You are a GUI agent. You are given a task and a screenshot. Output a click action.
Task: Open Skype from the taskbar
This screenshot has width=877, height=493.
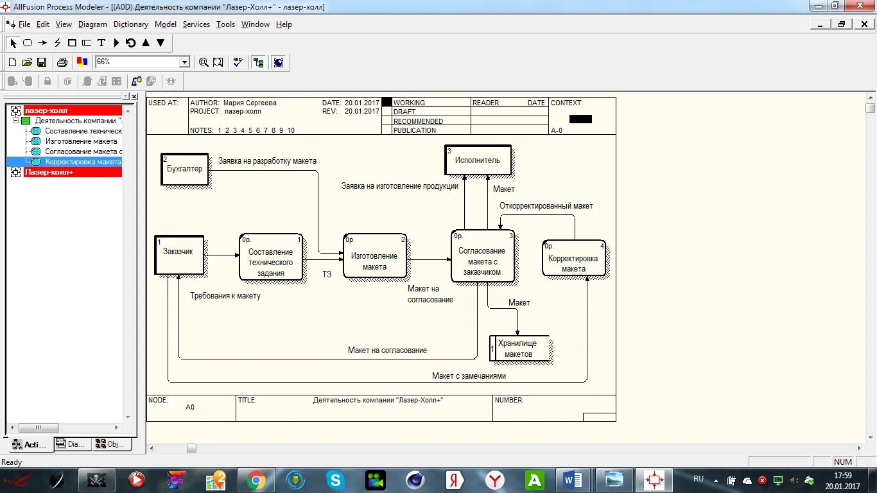tap(335, 480)
